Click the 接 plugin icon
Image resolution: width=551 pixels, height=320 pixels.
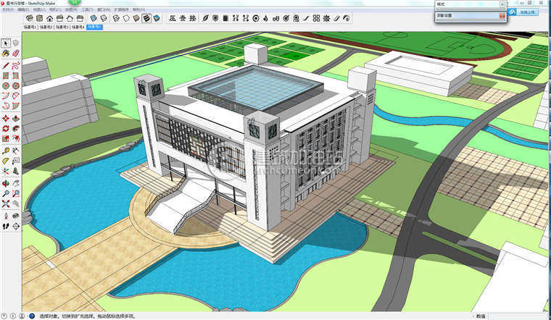tap(193, 18)
